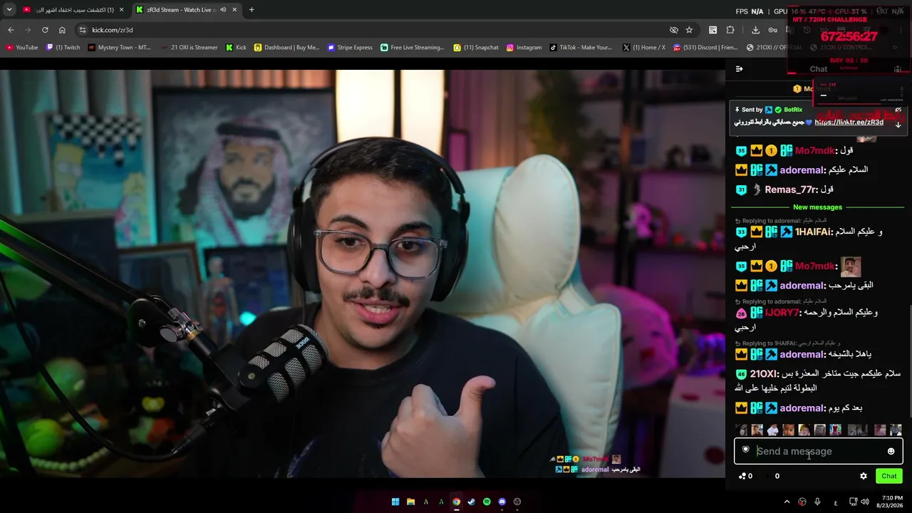Open the Kick bookmark
Viewport: 912px width, 513px height.
[236, 48]
